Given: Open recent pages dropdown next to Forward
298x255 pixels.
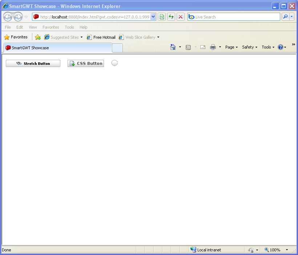Looking at the screenshot, I should 26,17.
